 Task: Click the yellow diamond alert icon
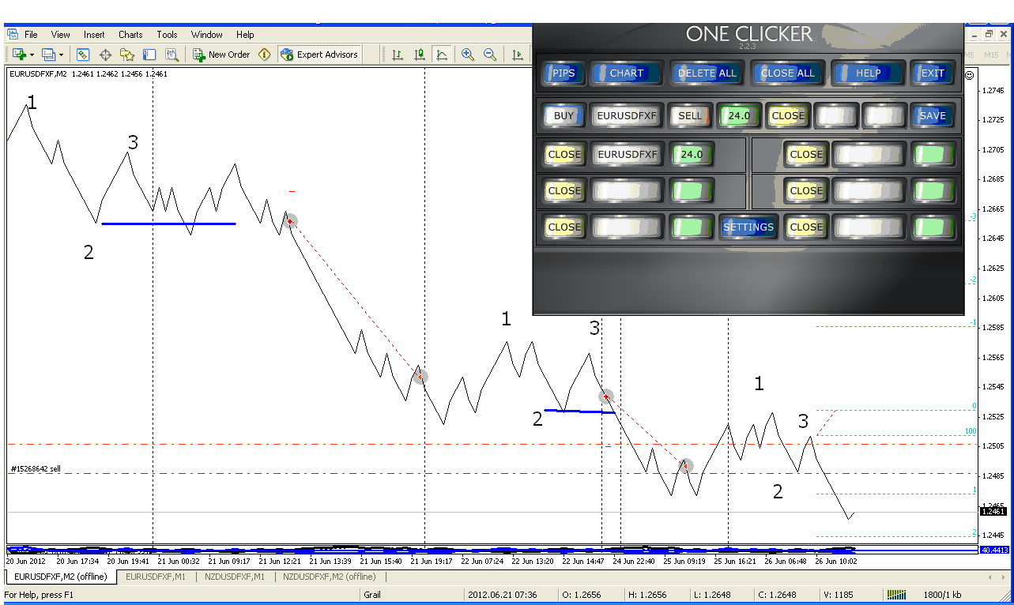click(265, 54)
